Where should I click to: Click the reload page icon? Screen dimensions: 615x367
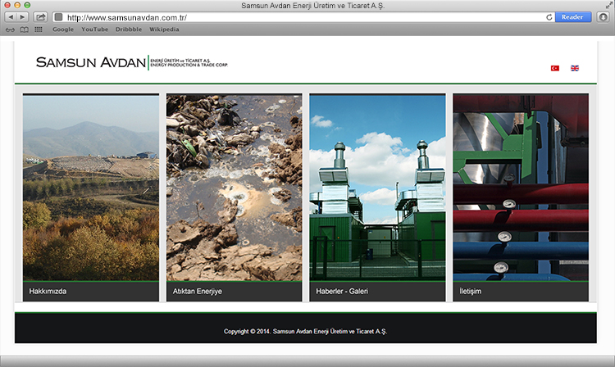pyautogui.click(x=549, y=17)
